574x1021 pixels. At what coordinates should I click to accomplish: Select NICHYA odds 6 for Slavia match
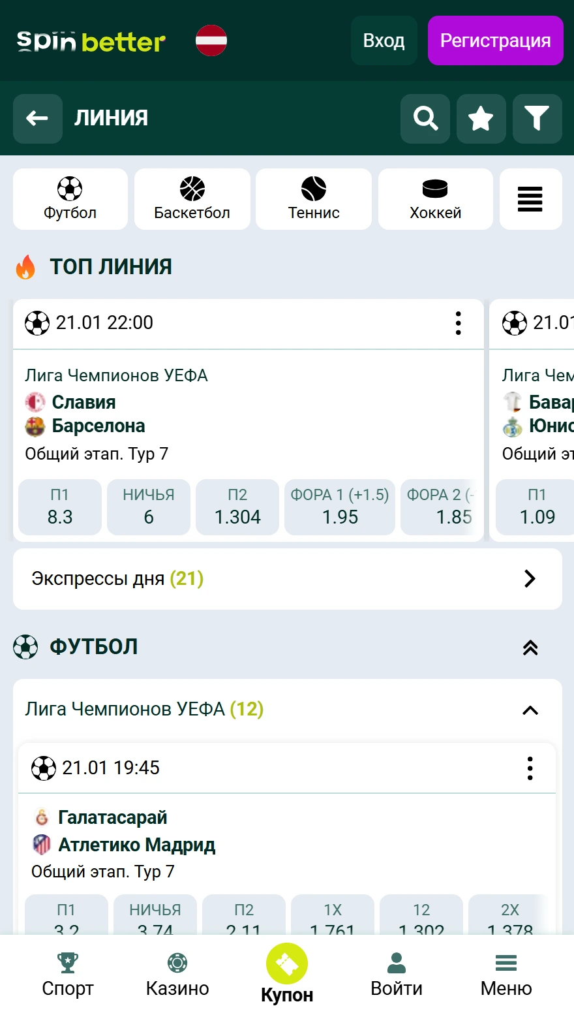pyautogui.click(x=149, y=507)
